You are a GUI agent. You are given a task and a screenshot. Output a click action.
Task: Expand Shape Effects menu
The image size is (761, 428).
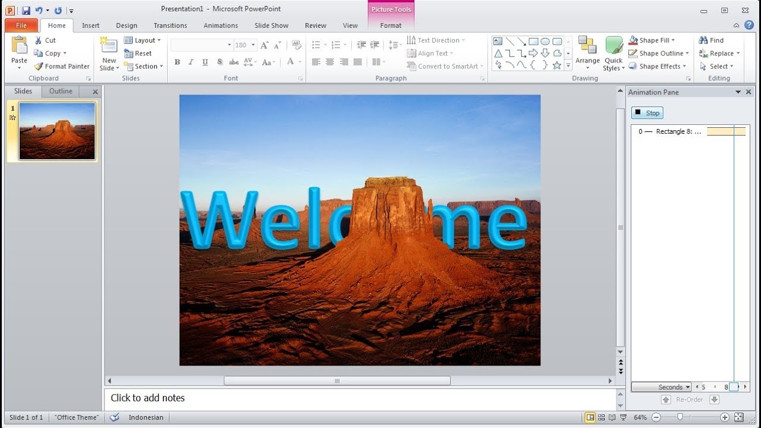(x=658, y=67)
